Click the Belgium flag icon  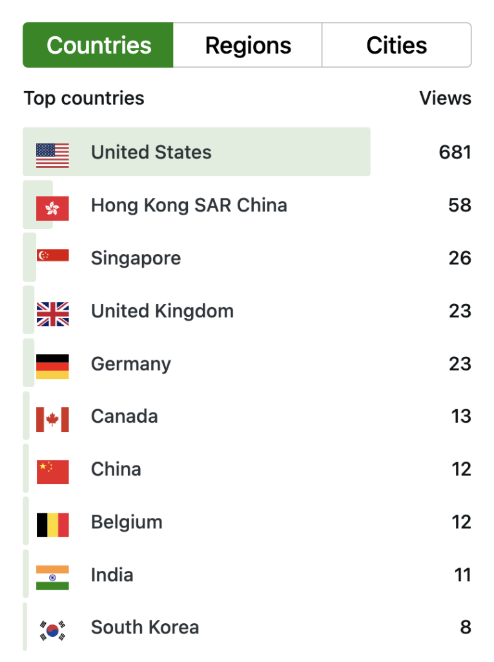tap(52, 524)
